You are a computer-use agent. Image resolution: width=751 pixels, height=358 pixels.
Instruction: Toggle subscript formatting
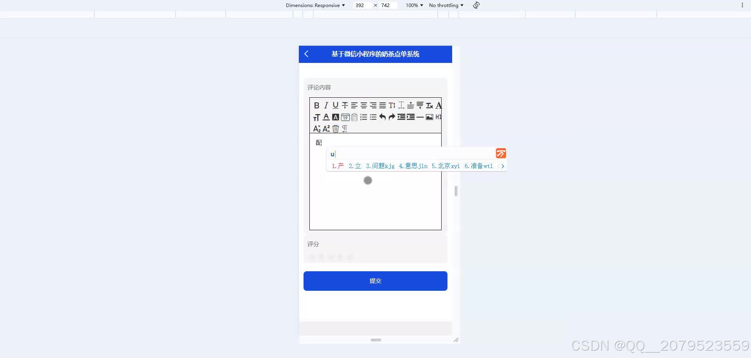coord(317,128)
